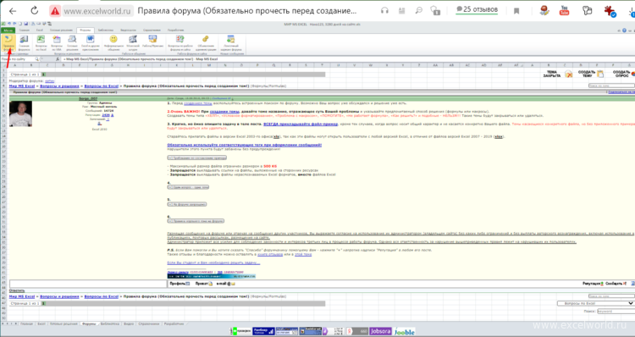Viewport: 635px width, 337px height.
Task: Expand the spoiler button under rule 6
Action: pos(196,221)
